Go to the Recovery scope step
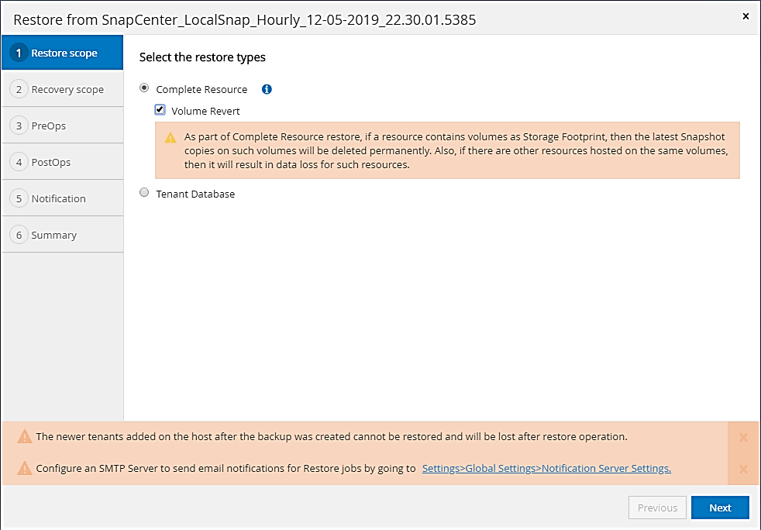The image size is (761, 530). pos(67,90)
